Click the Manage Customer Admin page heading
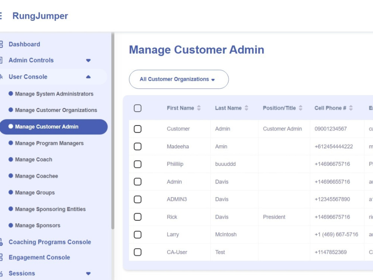 pyautogui.click(x=197, y=50)
